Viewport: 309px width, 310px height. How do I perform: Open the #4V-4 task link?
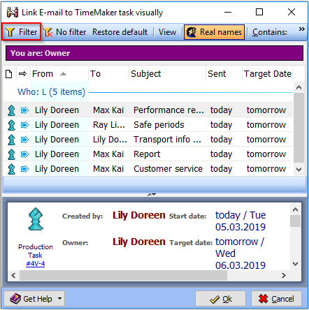(x=36, y=264)
